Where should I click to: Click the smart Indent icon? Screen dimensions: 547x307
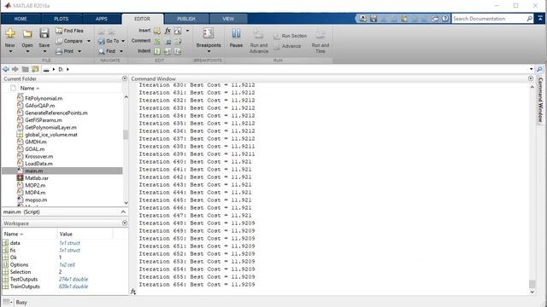coord(157,51)
